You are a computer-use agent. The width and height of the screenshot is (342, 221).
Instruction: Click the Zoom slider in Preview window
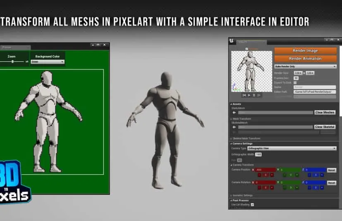click(x=12, y=62)
